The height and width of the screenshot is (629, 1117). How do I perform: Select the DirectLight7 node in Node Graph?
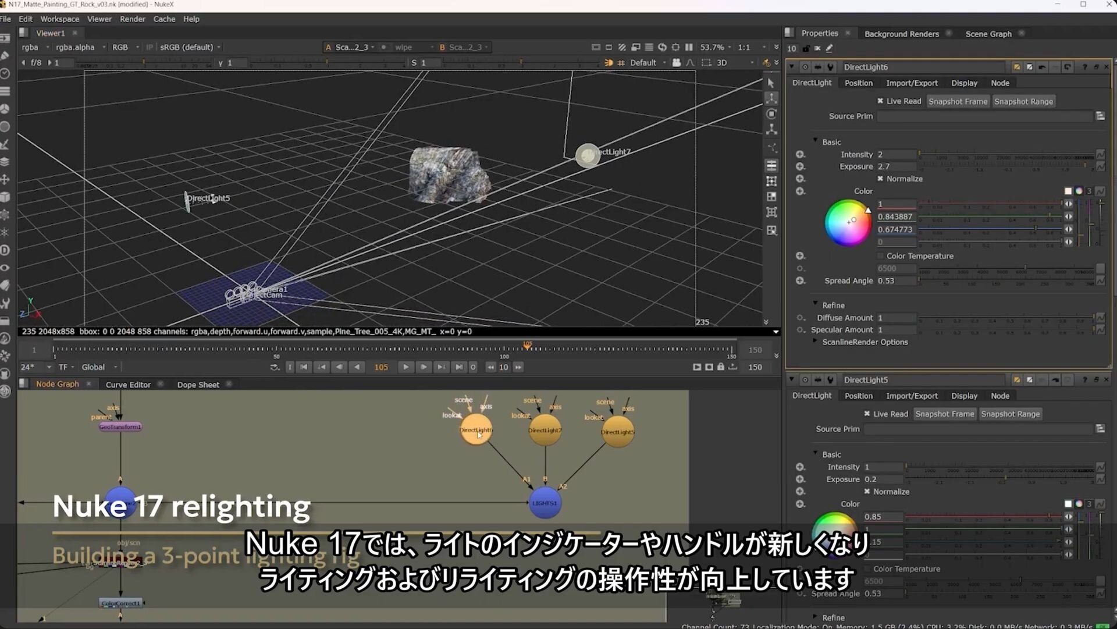(x=545, y=431)
